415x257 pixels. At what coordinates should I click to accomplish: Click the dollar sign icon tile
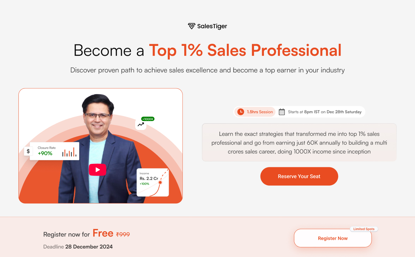(x=28, y=151)
